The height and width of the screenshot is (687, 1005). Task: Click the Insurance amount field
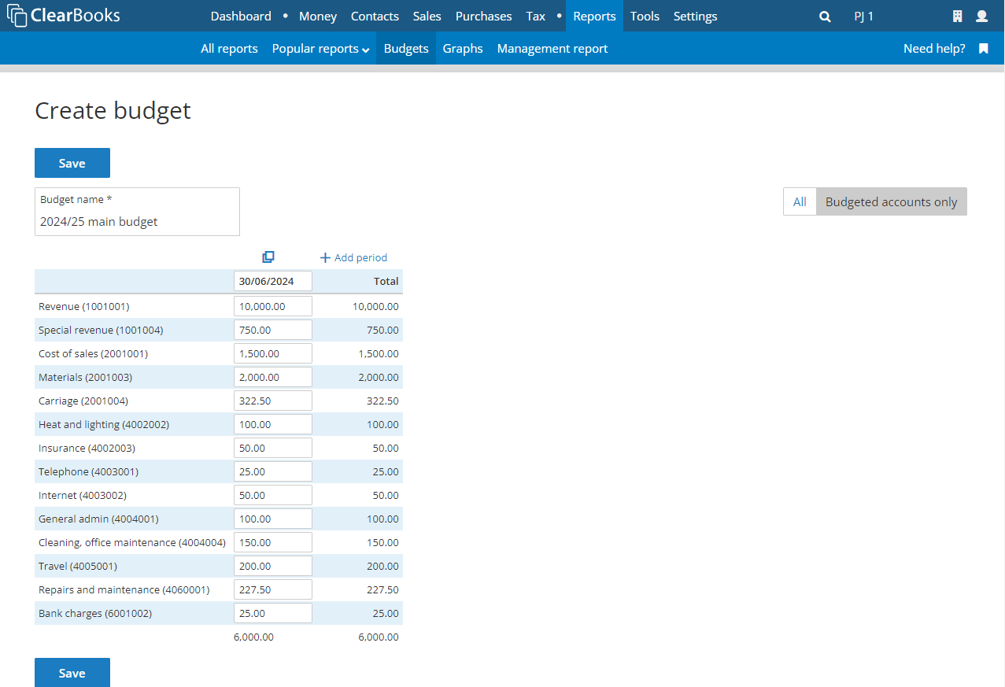(x=273, y=448)
